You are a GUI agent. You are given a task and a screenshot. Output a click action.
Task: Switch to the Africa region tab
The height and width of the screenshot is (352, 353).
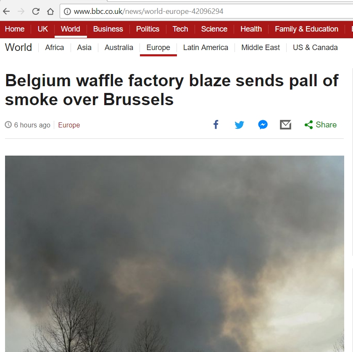[55, 48]
